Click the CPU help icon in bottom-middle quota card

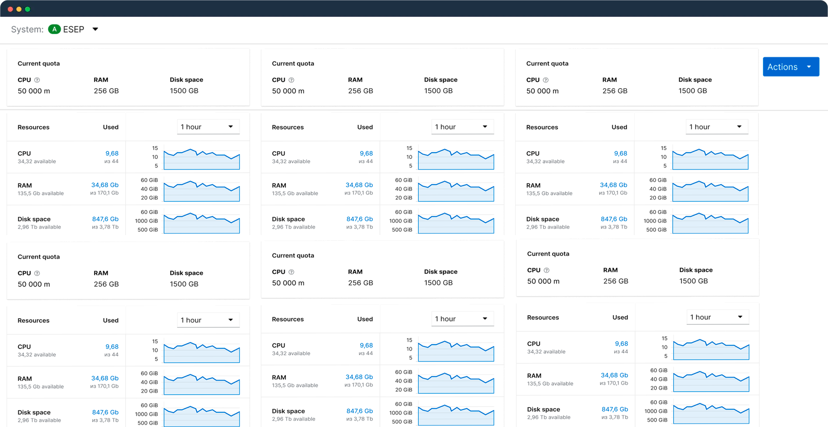coord(291,272)
